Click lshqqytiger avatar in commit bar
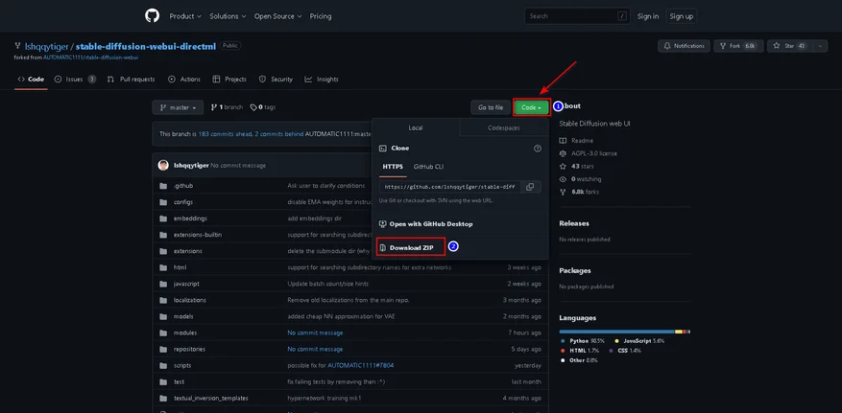842x413 pixels. pos(163,165)
